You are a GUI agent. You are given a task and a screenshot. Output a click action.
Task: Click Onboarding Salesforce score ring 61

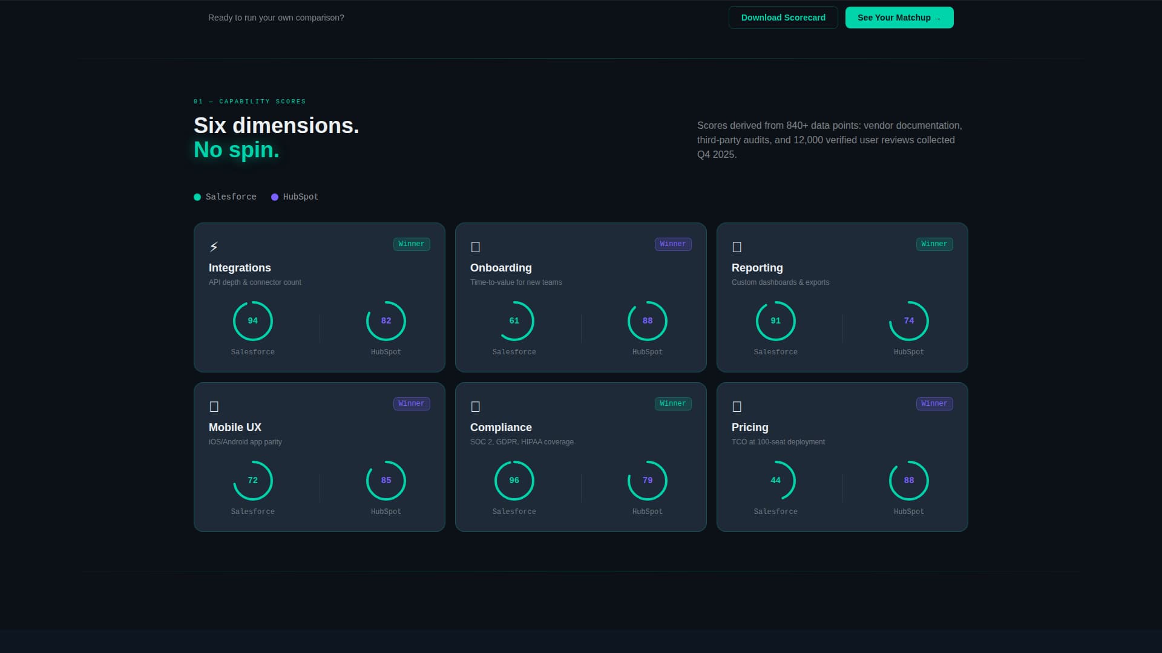[x=514, y=321]
